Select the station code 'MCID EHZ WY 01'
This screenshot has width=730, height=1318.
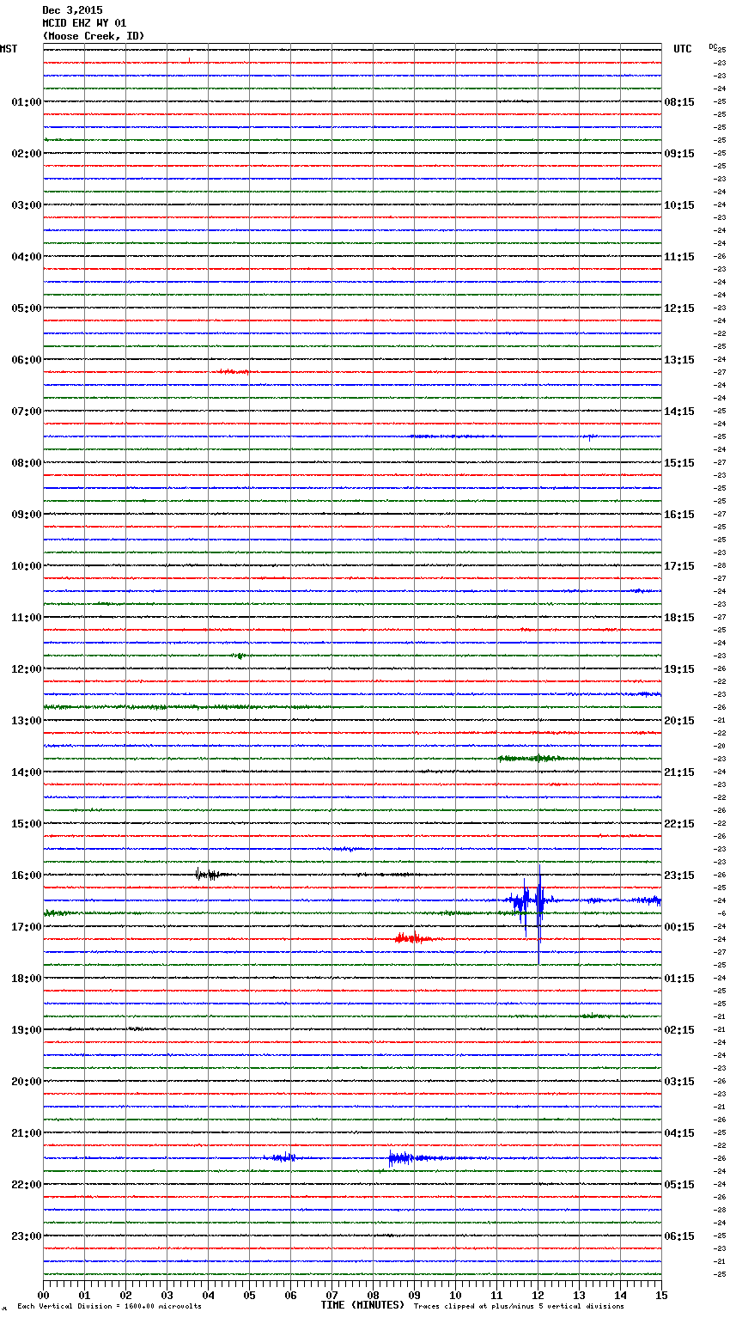(x=84, y=23)
